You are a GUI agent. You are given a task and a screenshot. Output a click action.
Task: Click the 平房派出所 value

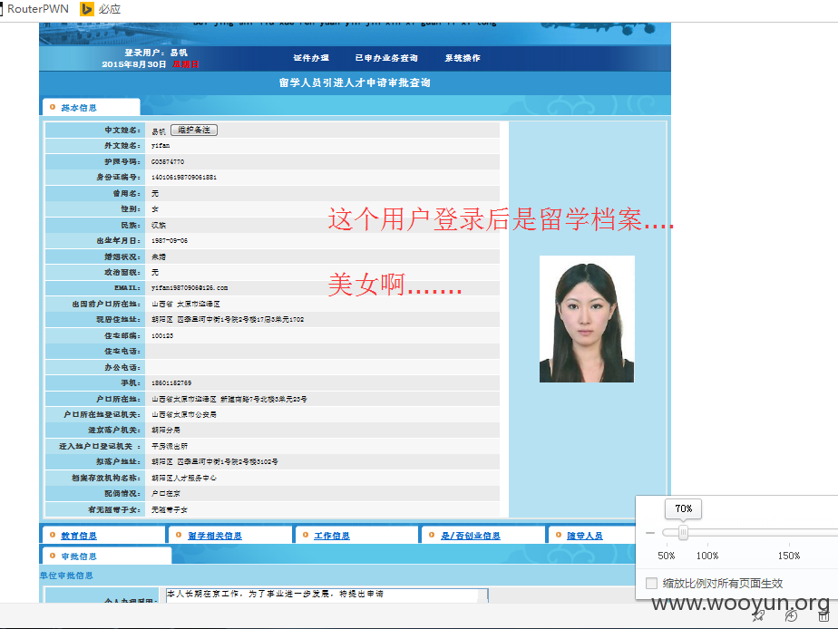tap(170, 446)
